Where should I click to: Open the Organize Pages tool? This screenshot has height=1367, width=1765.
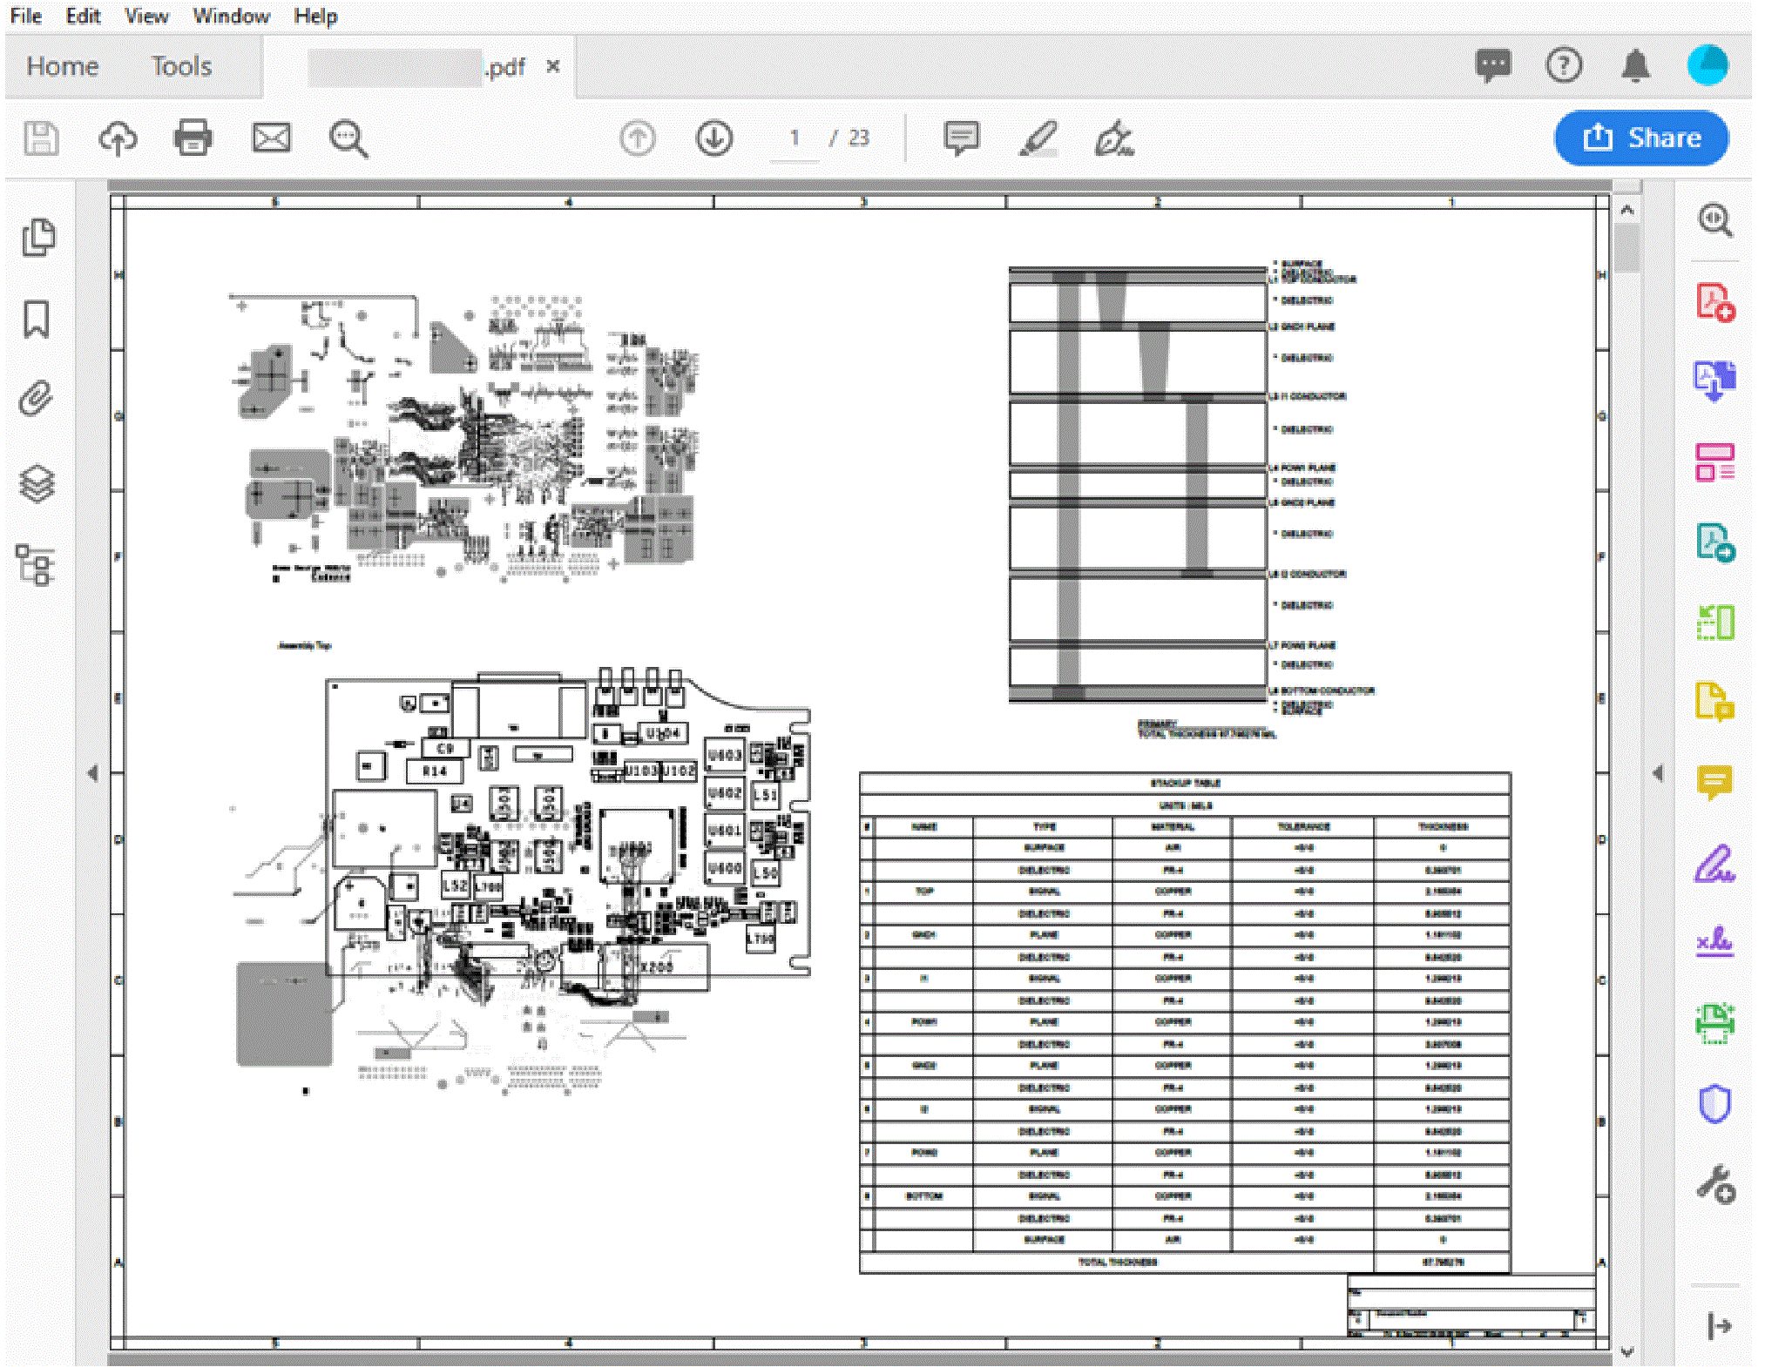[x=1715, y=461]
